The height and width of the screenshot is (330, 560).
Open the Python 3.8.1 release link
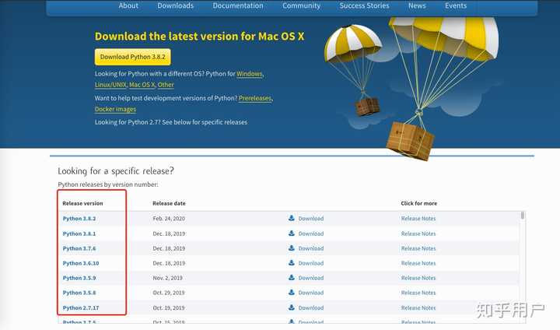[x=79, y=233]
